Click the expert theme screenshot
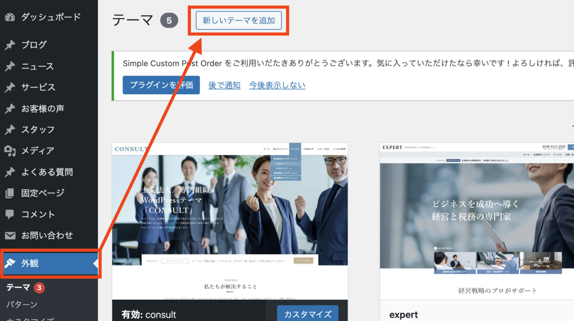 (x=477, y=221)
